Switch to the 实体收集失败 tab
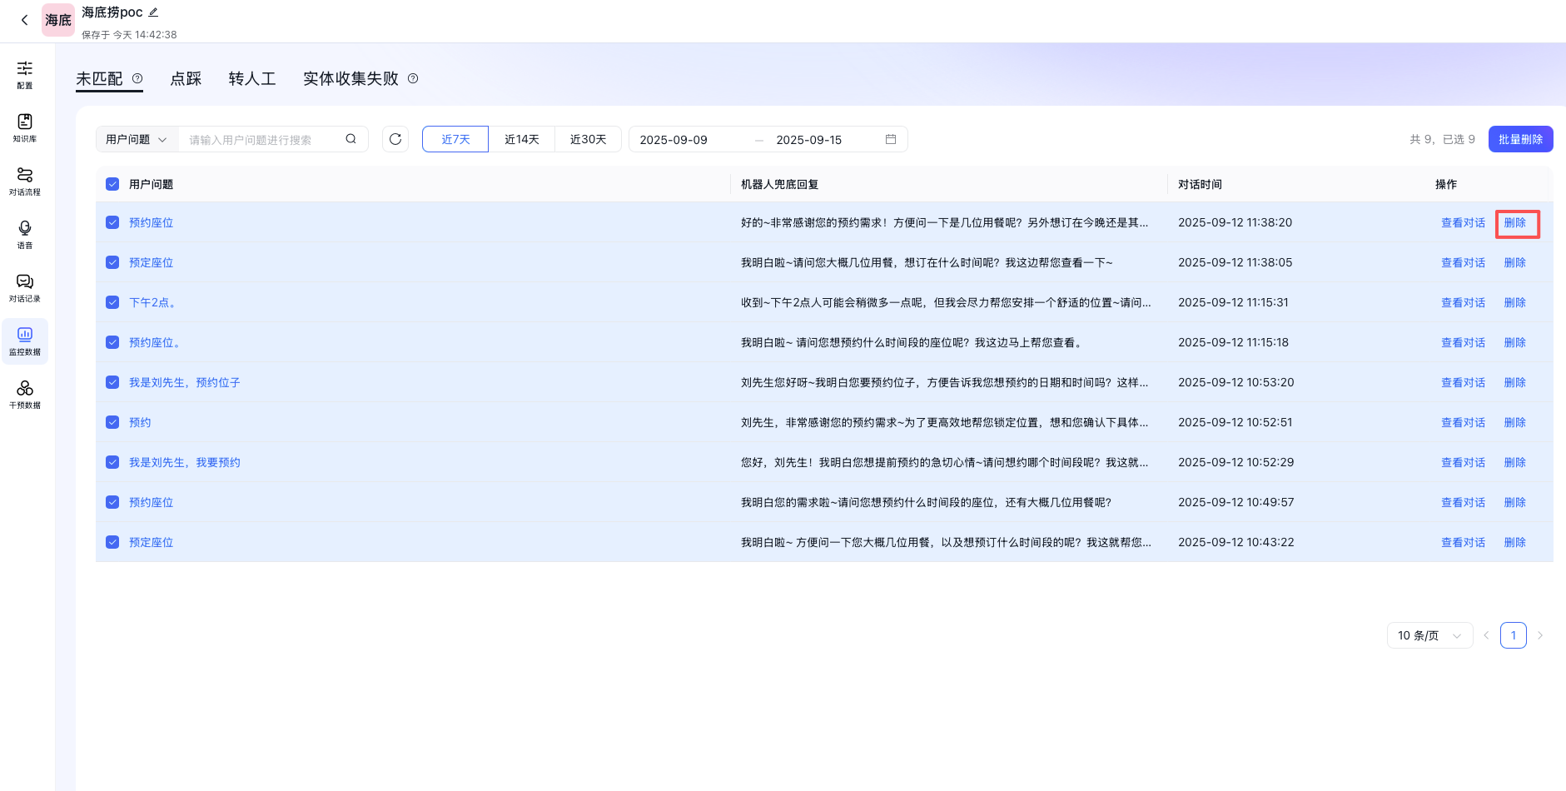 [350, 77]
